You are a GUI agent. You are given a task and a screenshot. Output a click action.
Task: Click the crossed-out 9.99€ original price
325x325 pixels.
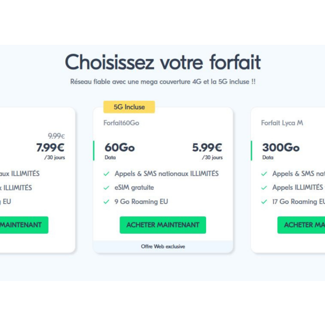tap(56, 136)
